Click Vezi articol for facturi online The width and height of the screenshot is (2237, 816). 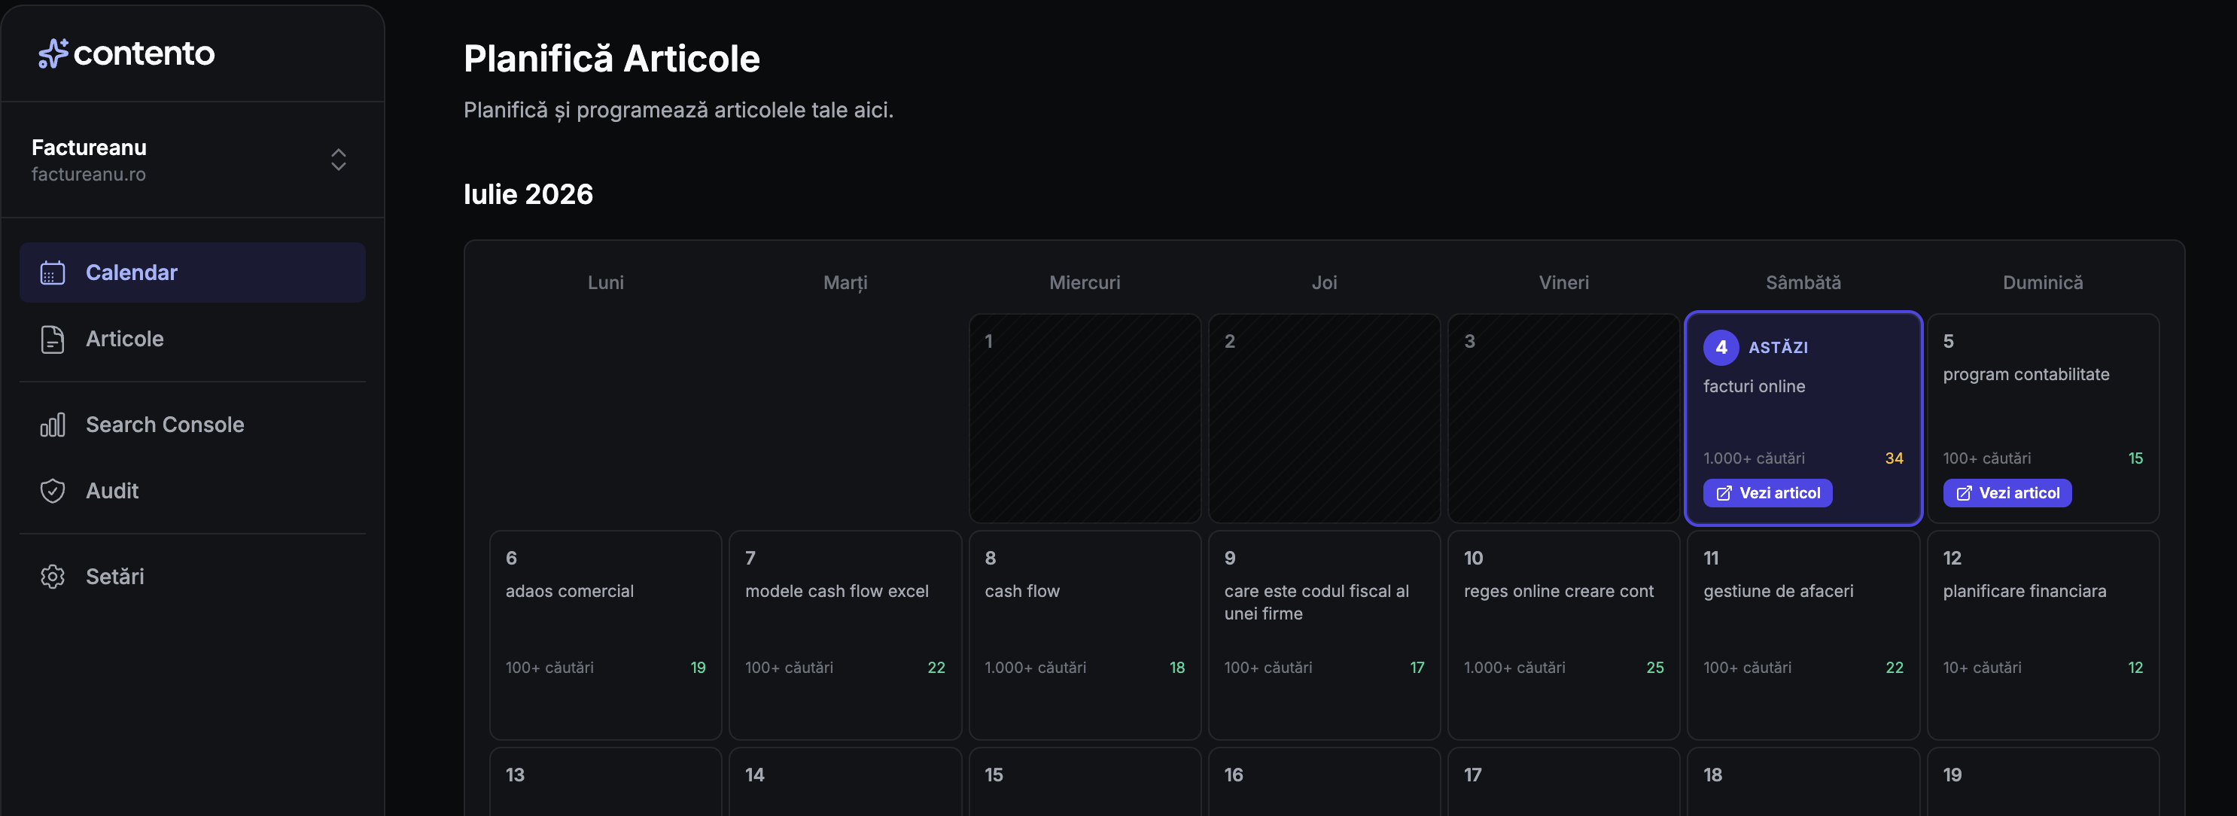point(1767,493)
